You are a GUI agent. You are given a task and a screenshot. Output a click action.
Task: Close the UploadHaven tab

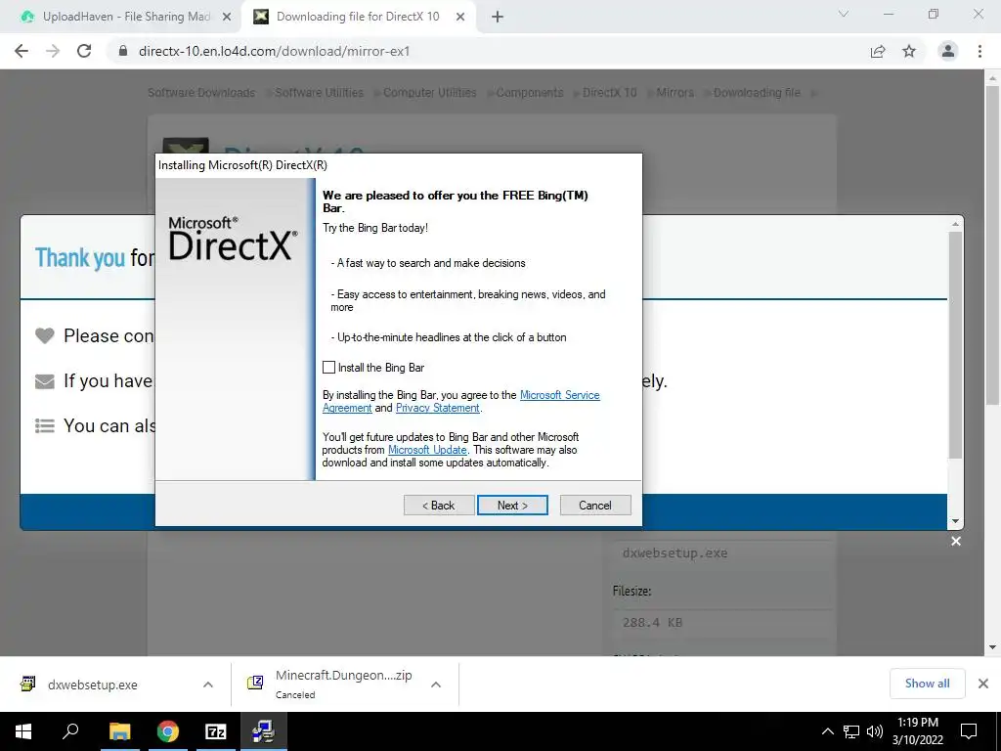(x=227, y=17)
